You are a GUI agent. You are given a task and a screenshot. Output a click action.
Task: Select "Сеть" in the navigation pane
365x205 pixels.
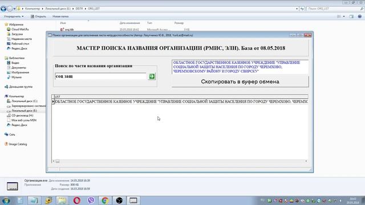(x=12, y=134)
